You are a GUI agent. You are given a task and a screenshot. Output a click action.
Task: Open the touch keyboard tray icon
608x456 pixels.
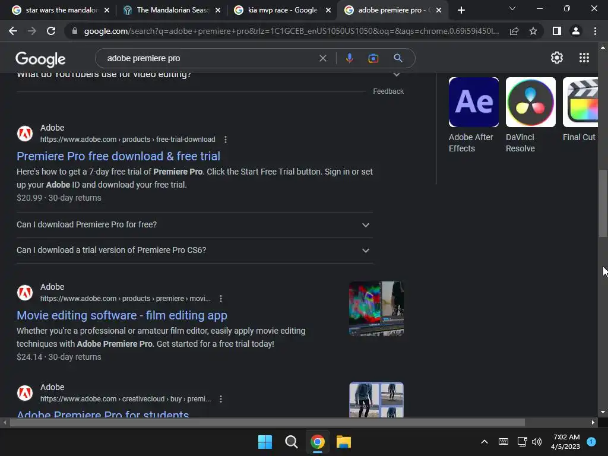click(x=503, y=442)
